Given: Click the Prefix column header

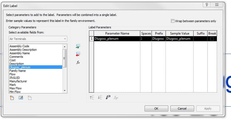Looking at the screenshot, I should 159,33.
